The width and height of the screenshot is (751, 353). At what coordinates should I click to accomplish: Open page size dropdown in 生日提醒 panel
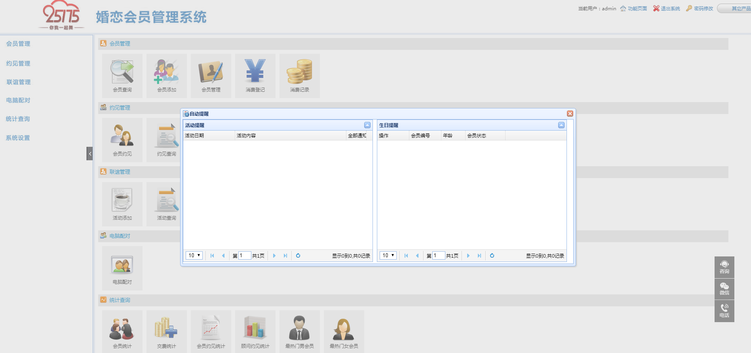point(388,256)
